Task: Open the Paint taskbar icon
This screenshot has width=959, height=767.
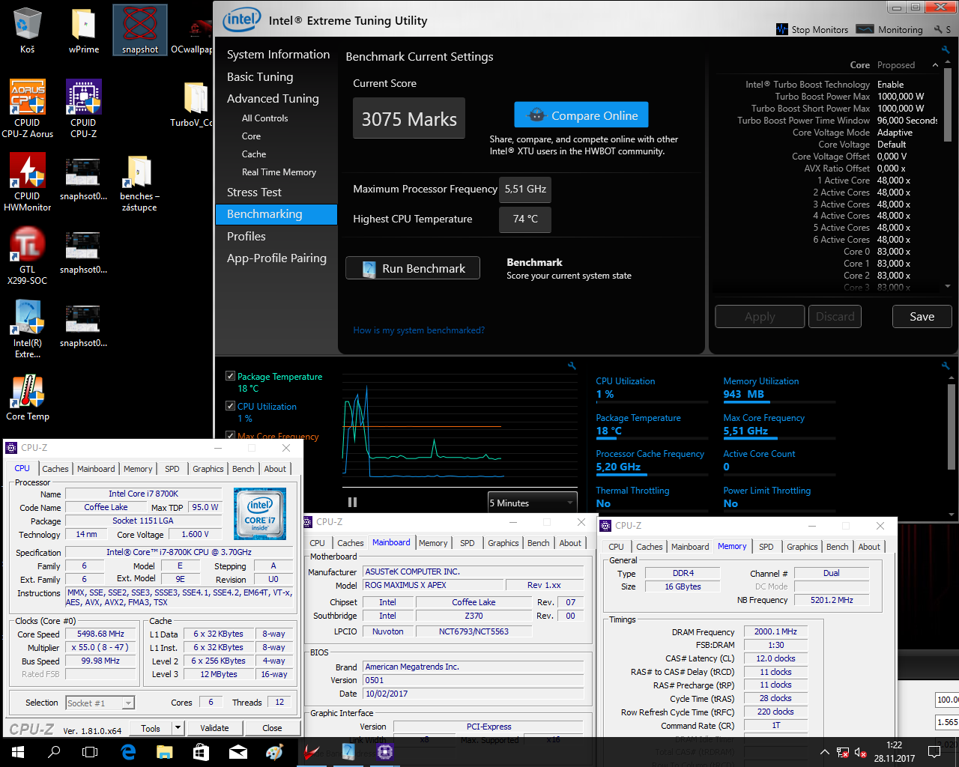Action: (274, 752)
